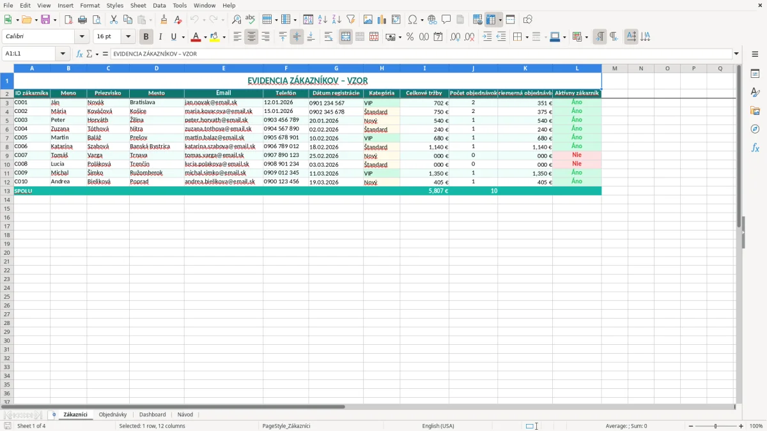Open underline style dropdown arrow
The height and width of the screenshot is (431, 767).
(x=183, y=37)
